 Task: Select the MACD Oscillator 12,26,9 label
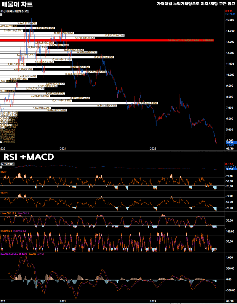tap(14, 254)
